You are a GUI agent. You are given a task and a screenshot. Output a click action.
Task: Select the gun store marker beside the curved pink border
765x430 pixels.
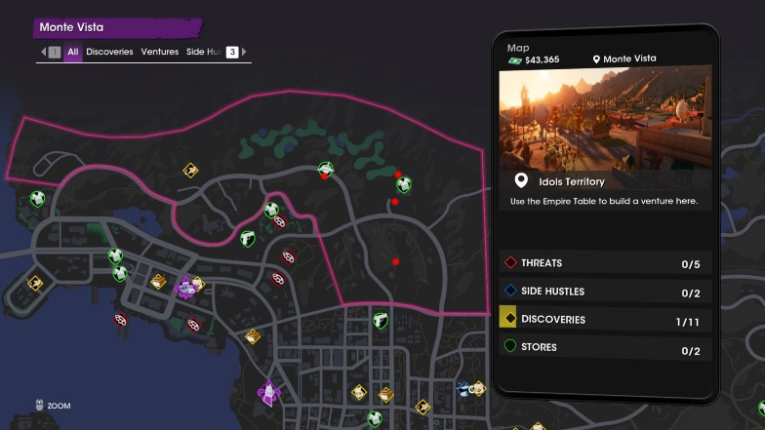click(248, 238)
